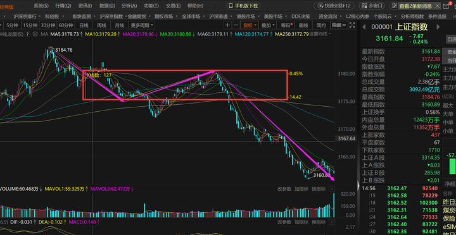Image resolution: width=456 pixels, height=235 pixels.
Task: Open the 系统(S) menu
Action: (x=41, y=6)
